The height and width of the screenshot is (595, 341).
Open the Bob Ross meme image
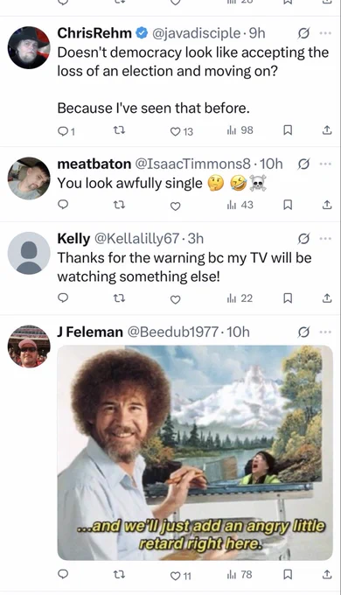click(195, 452)
